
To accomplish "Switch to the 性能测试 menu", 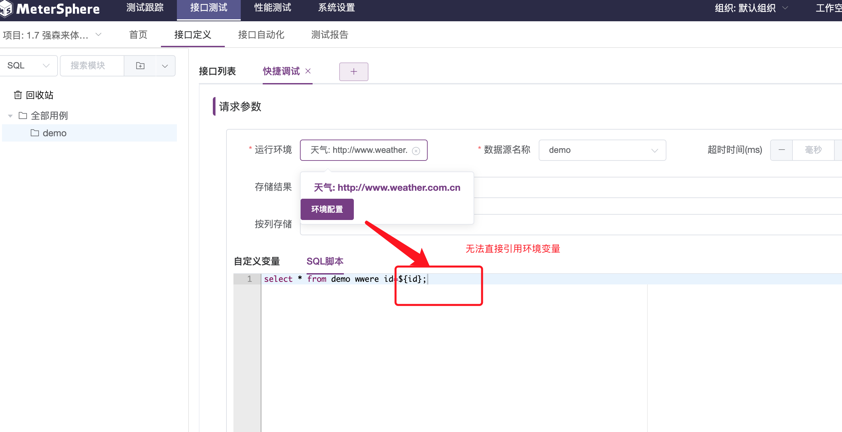I will pos(272,8).
